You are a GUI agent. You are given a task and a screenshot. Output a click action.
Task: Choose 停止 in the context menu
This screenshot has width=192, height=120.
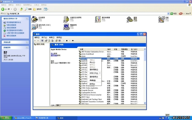click(94, 62)
